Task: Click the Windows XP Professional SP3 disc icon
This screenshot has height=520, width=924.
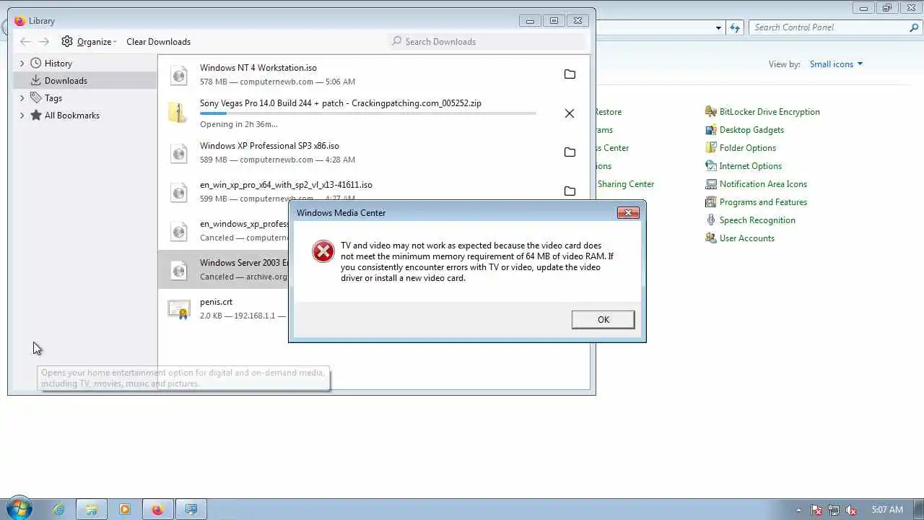Action: pos(178,152)
